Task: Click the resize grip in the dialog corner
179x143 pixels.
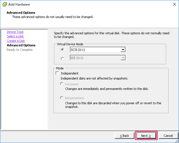Action: (177, 141)
